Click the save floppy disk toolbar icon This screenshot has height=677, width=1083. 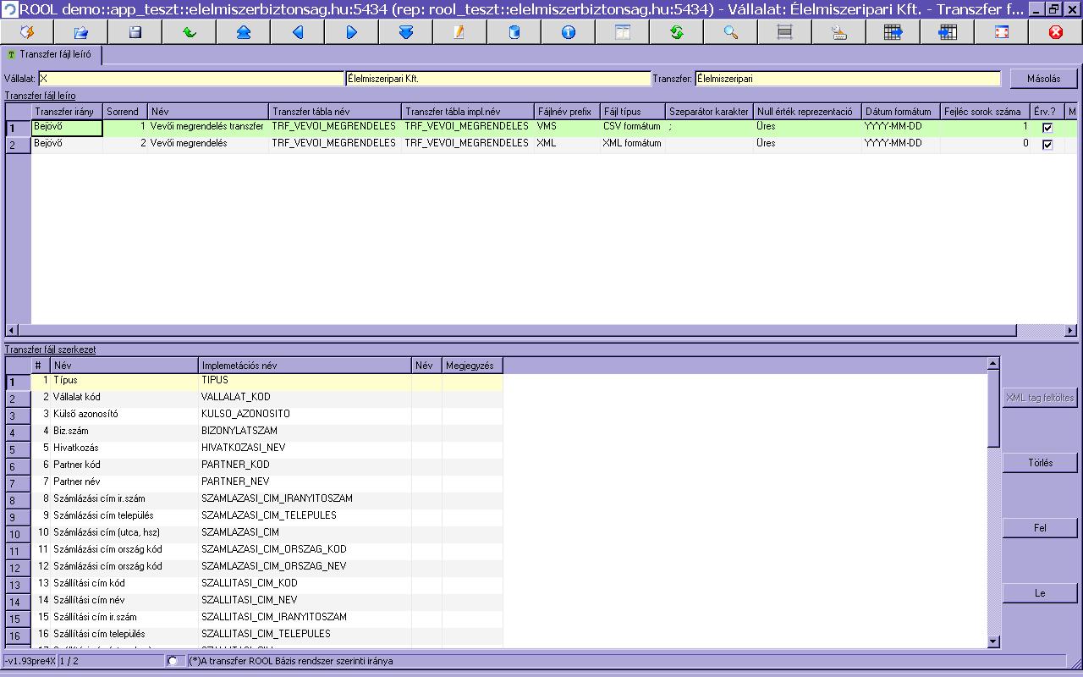coord(135,32)
